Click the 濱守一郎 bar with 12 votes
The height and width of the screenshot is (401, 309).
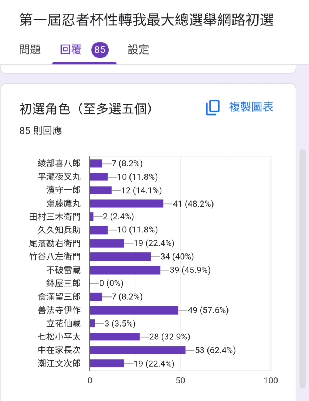[x=101, y=190]
